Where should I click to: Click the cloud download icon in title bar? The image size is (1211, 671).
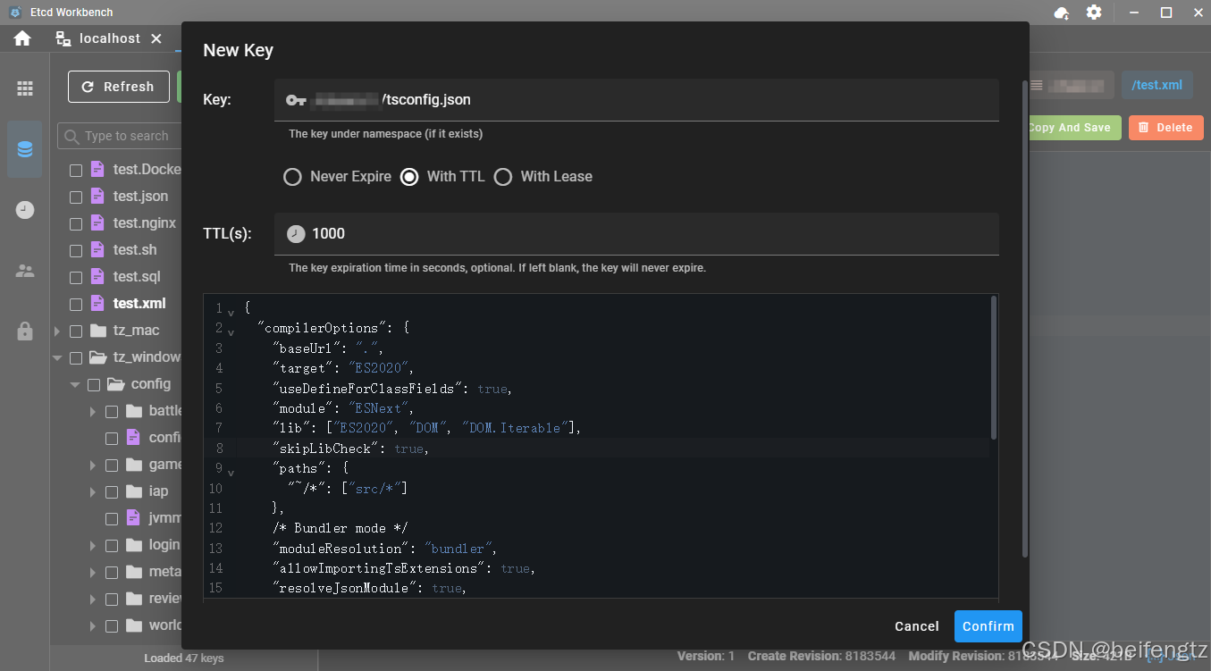pos(1062,13)
